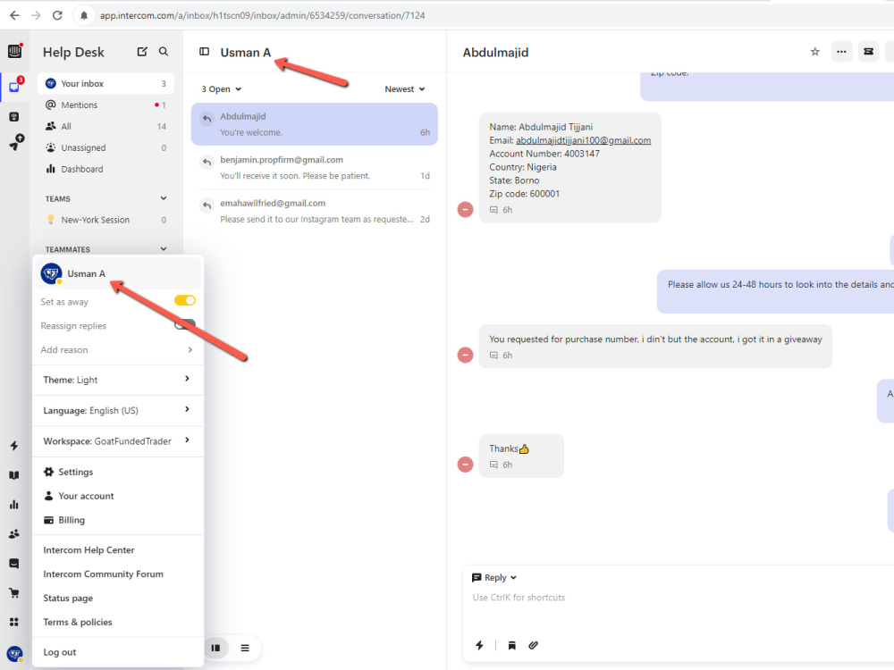Screen dimensions: 894x670
Task: Open Terms & policies menu entry
Action: pyautogui.click(x=117, y=622)
